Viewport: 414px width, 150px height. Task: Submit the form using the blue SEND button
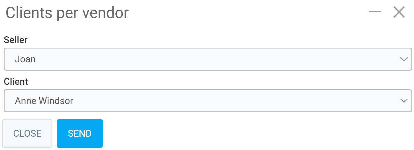point(79,133)
